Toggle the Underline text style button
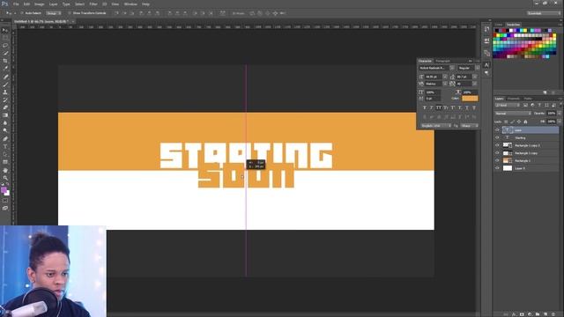 [x=467, y=107]
